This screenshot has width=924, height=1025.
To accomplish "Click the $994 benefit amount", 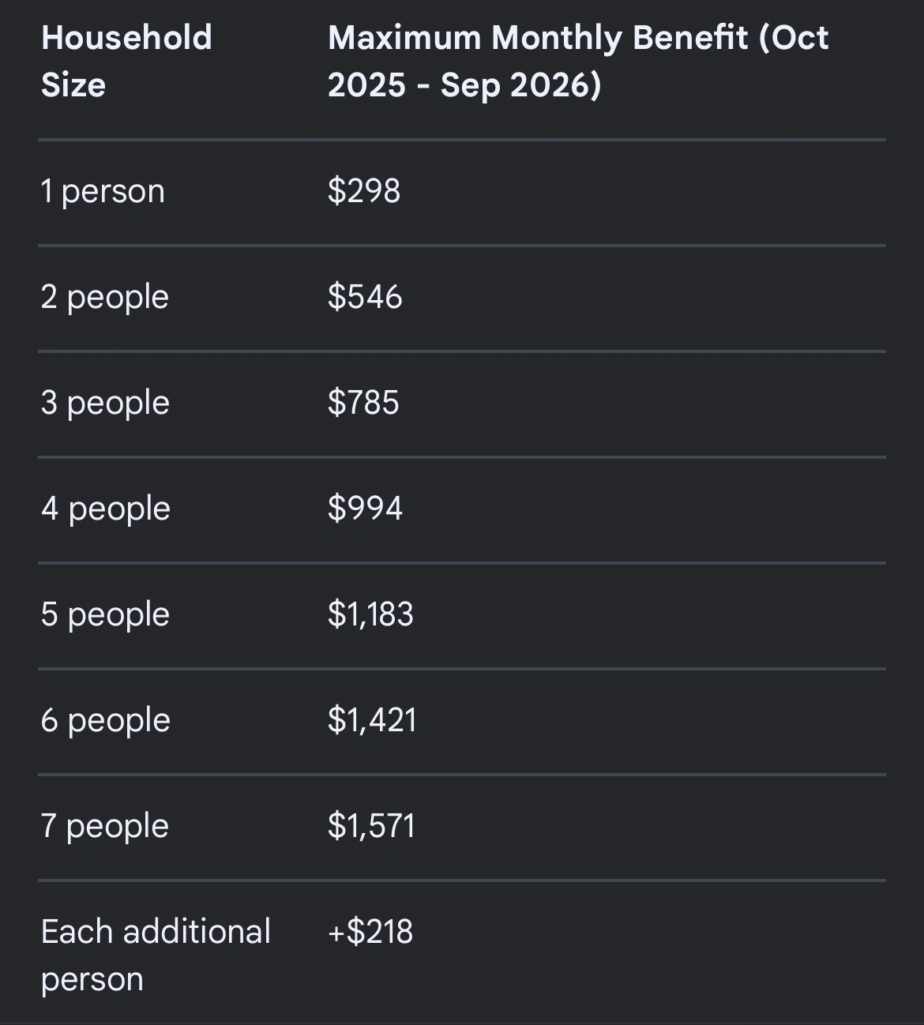I will point(365,509).
